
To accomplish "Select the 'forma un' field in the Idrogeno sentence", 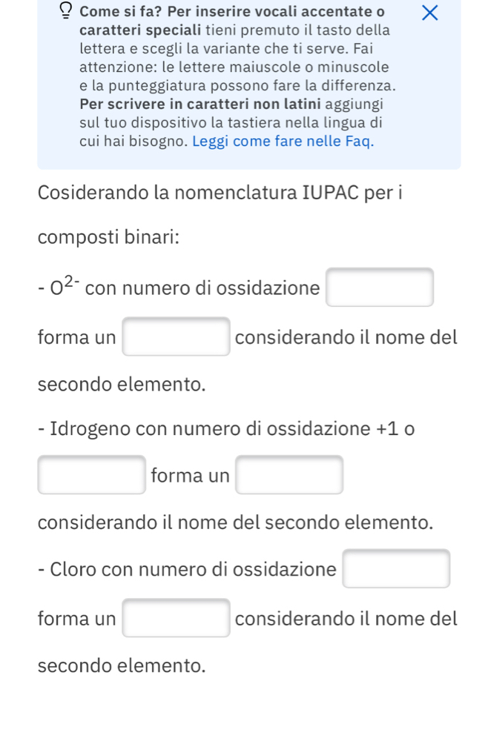I will tap(289, 474).
